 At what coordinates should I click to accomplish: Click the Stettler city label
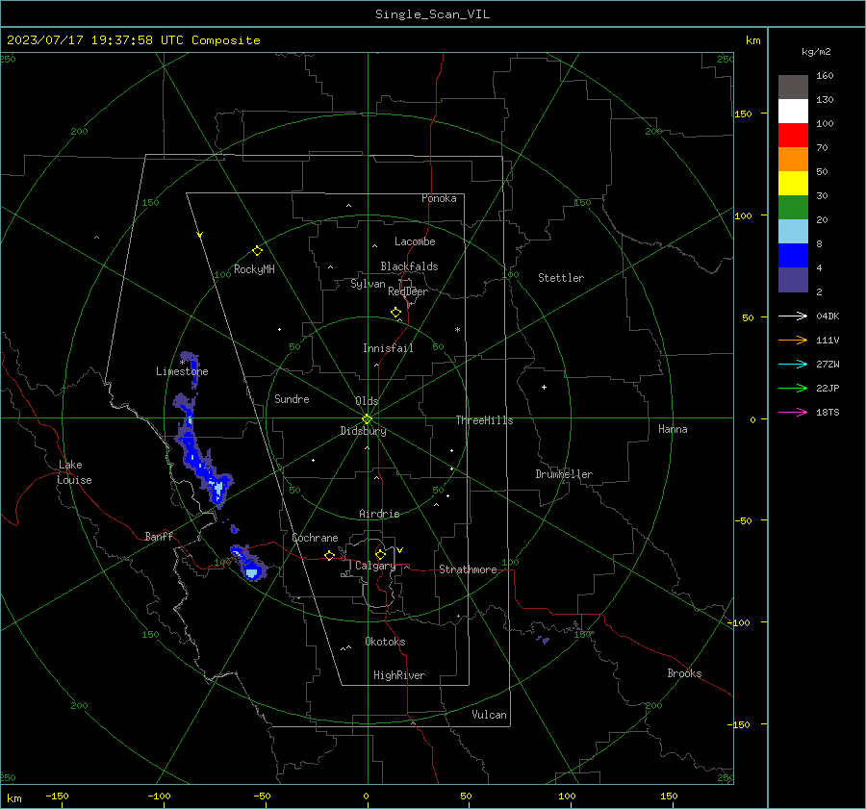(x=561, y=278)
